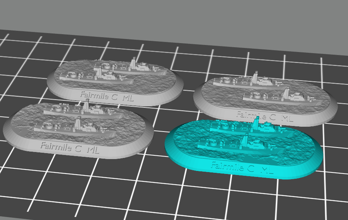Select the cyan highlighted Fairmile C ML model

point(244,148)
